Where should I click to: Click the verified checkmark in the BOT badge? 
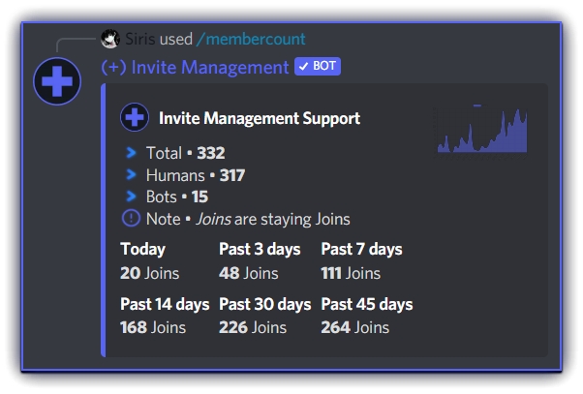303,67
